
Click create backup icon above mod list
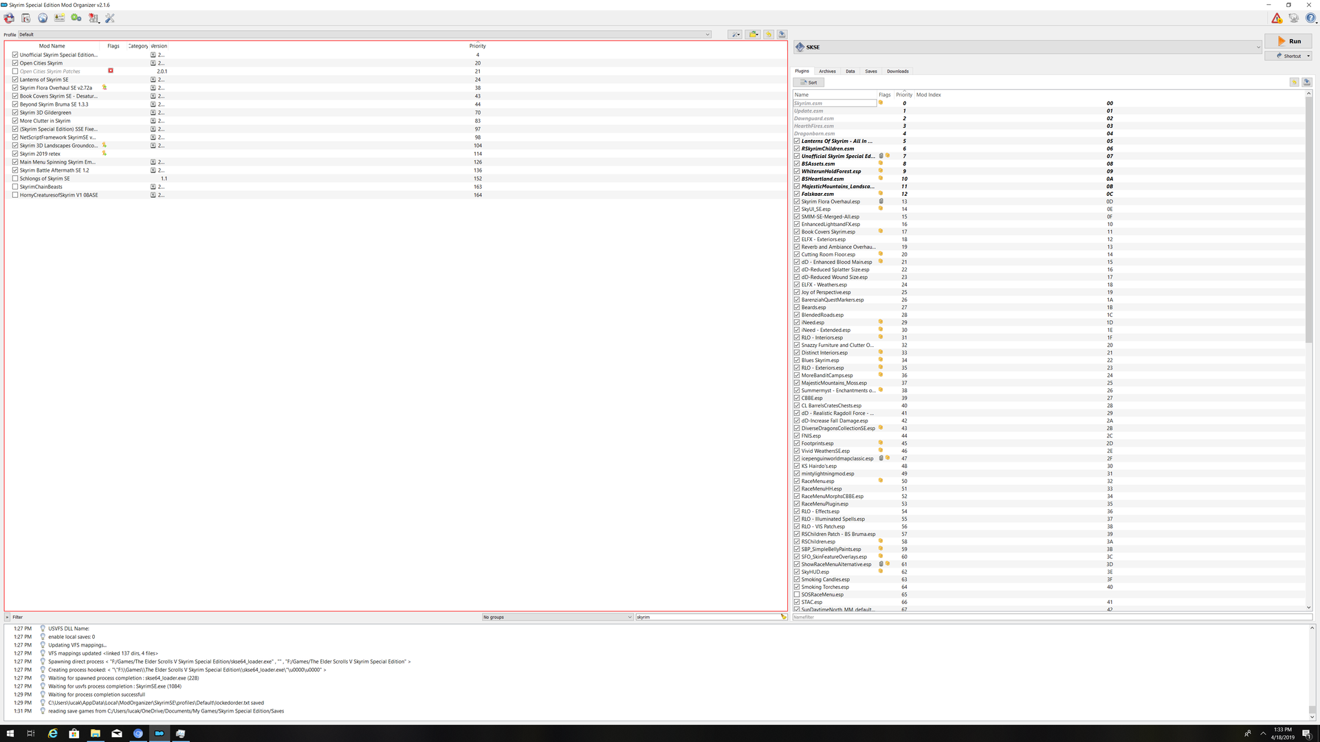(x=782, y=34)
